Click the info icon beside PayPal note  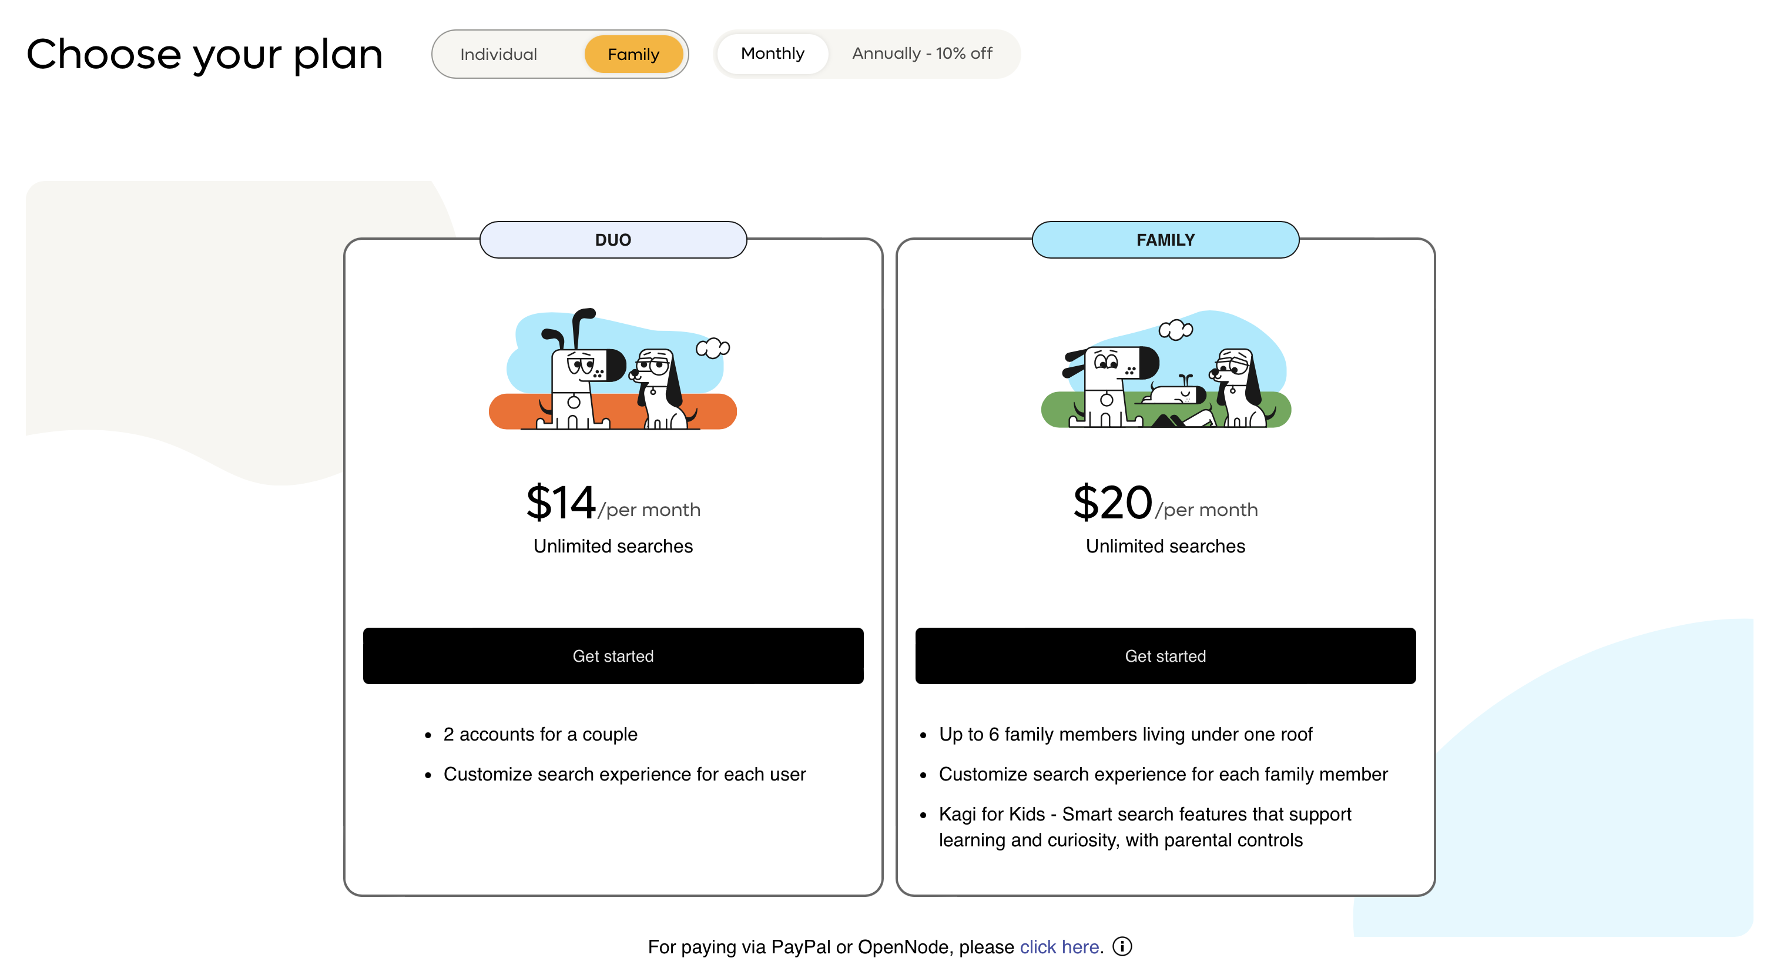1122,946
